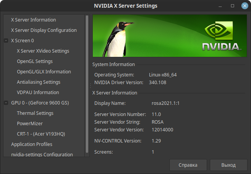Select nvidia-settings Configuration entry
The width and height of the screenshot is (251, 174).
pos(42,154)
